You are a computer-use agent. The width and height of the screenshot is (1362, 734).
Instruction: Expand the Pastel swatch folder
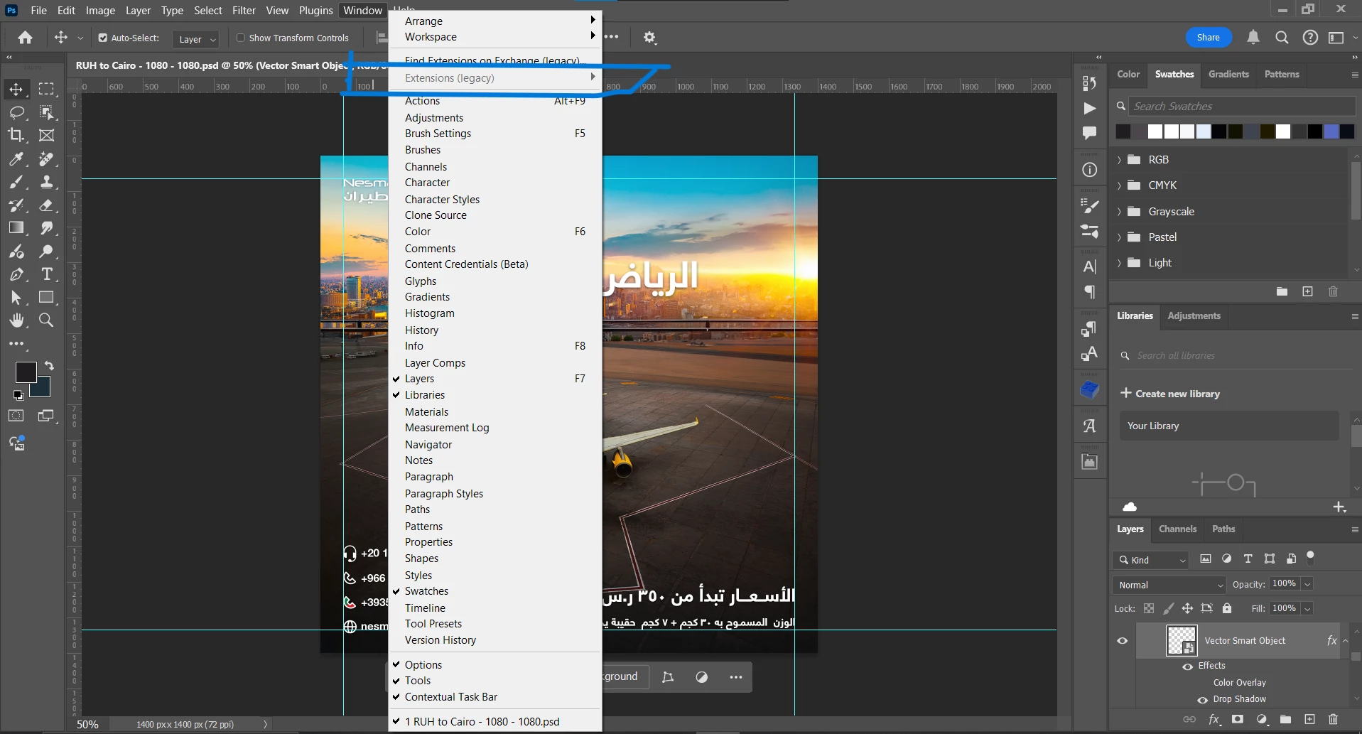point(1119,237)
